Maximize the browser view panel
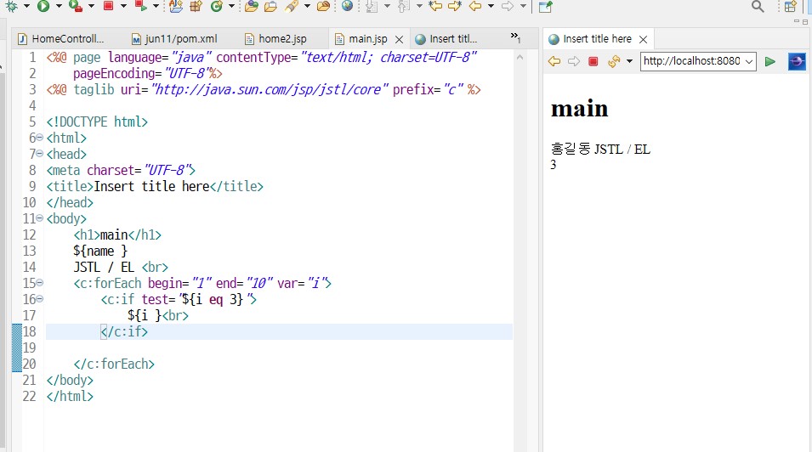 (x=805, y=22)
